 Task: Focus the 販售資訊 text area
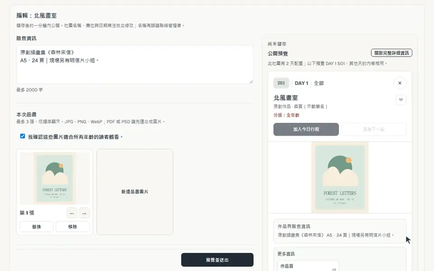(x=135, y=65)
